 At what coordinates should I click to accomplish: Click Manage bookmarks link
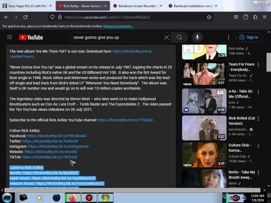118,26
